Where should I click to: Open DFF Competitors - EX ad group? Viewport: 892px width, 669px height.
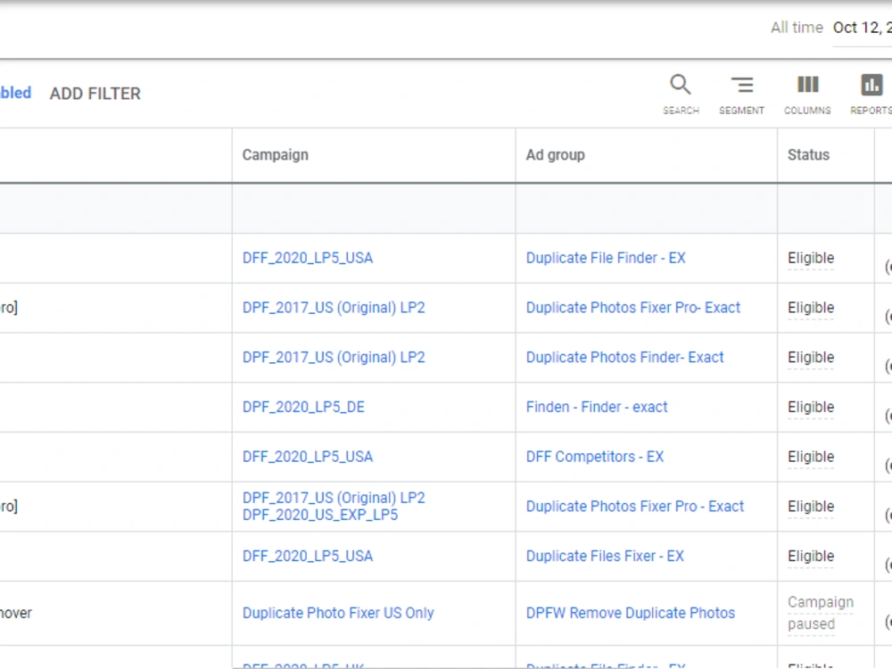click(x=594, y=456)
